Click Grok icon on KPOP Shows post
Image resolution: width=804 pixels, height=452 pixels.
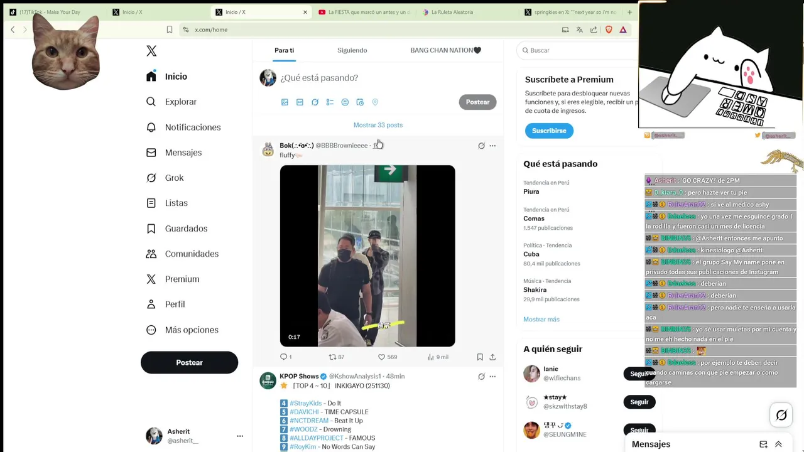pos(481,377)
